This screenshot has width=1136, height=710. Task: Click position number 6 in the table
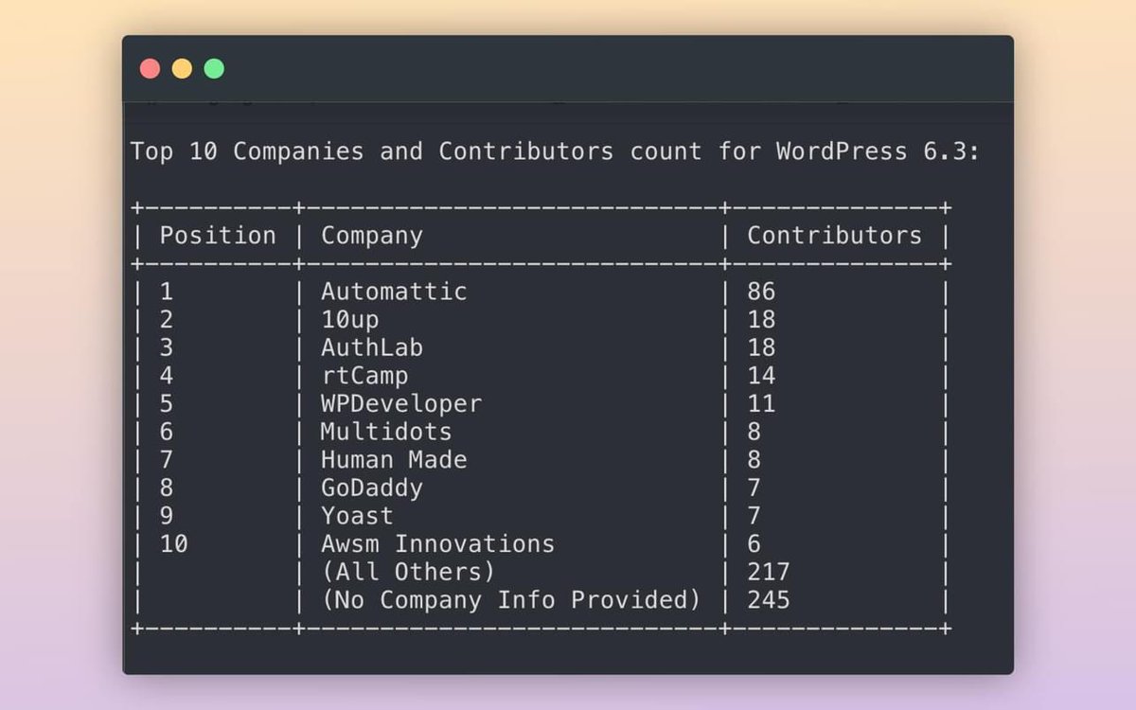(167, 432)
